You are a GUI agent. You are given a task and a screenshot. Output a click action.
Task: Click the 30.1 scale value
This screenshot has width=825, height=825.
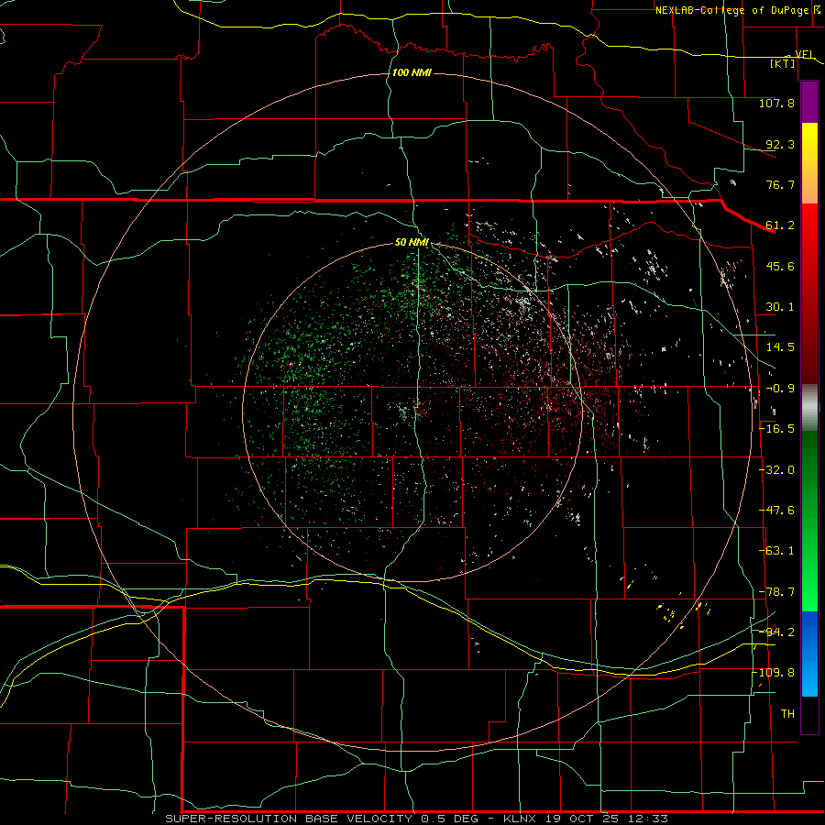[x=780, y=307]
